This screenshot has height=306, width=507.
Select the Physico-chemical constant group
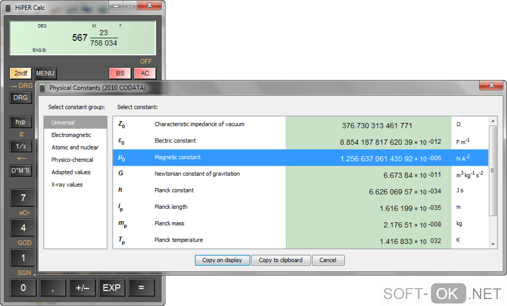(x=76, y=160)
